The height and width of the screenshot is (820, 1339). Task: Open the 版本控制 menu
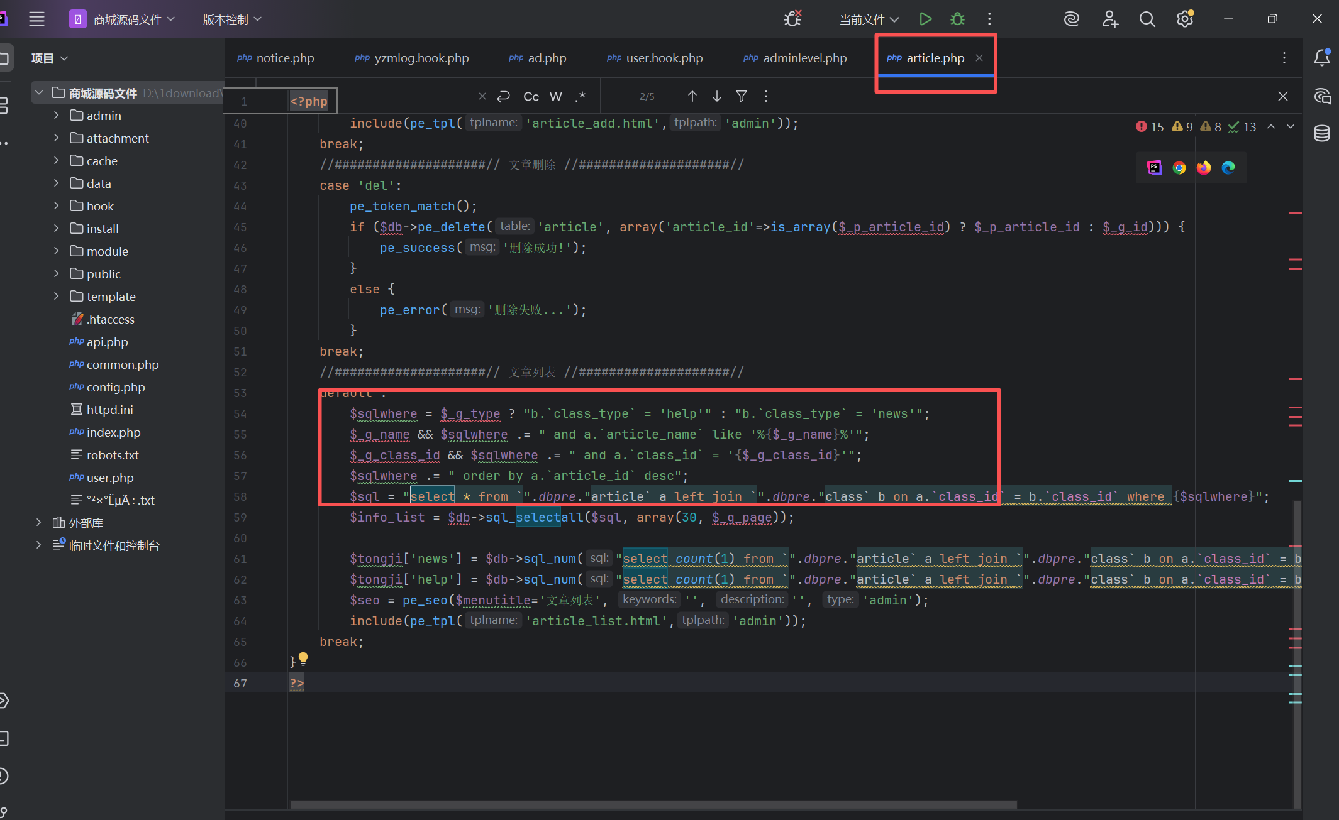[231, 19]
